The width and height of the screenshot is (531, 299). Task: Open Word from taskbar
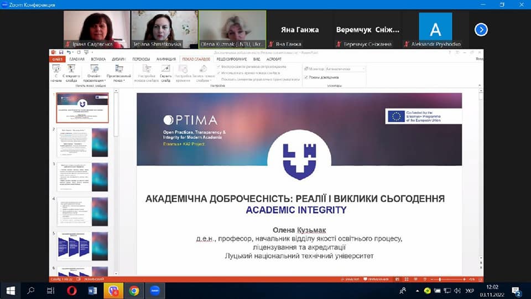(x=92, y=291)
